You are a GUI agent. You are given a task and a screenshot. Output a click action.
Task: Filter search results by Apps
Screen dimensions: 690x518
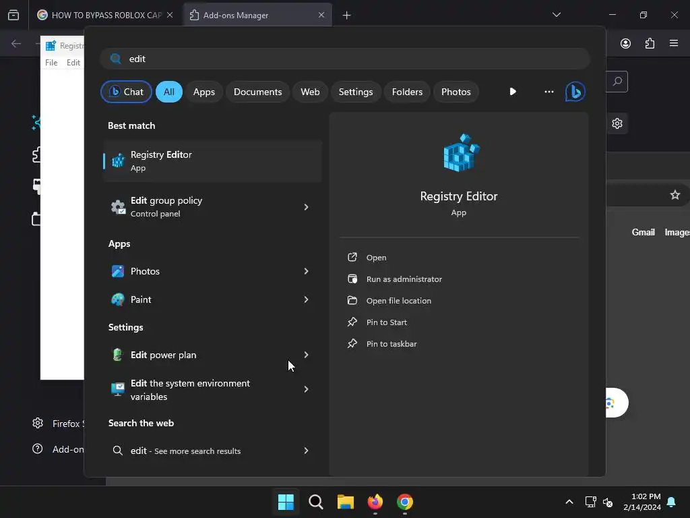pyautogui.click(x=203, y=92)
